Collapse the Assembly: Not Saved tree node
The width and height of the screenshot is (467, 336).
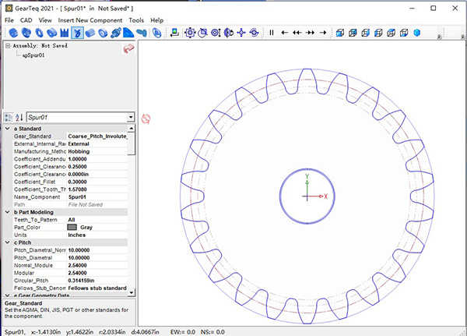click(x=8, y=46)
